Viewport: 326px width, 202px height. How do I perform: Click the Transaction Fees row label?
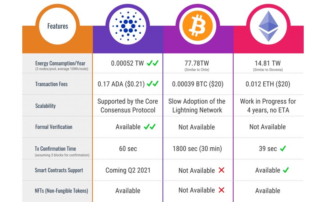click(x=51, y=84)
